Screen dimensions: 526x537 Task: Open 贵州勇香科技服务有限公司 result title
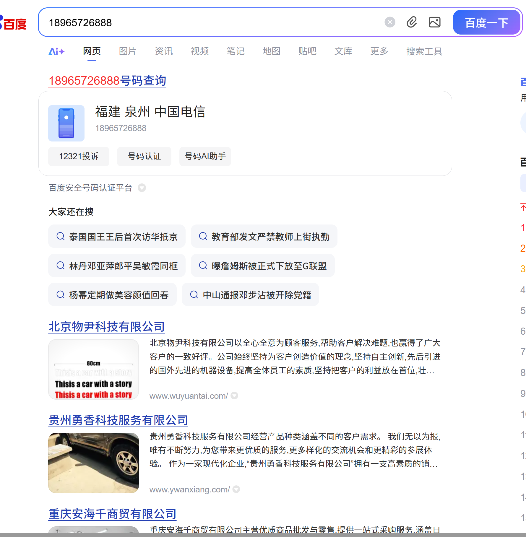pos(118,420)
